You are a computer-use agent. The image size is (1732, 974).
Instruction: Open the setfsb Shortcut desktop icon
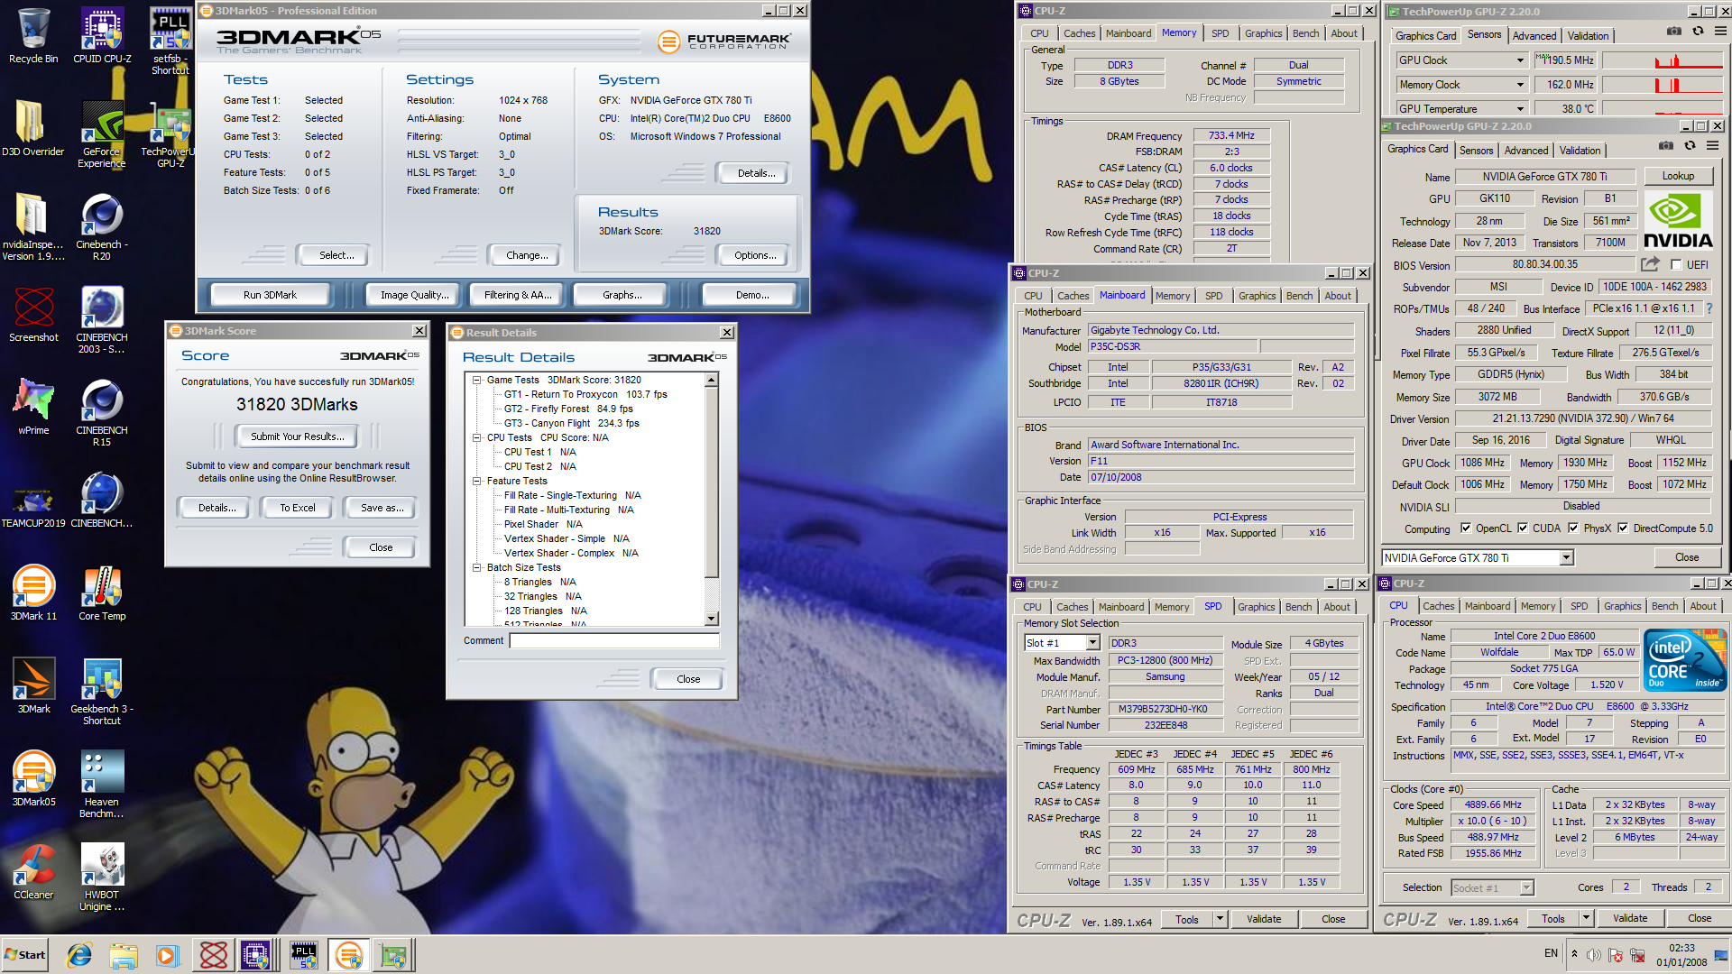point(170,41)
